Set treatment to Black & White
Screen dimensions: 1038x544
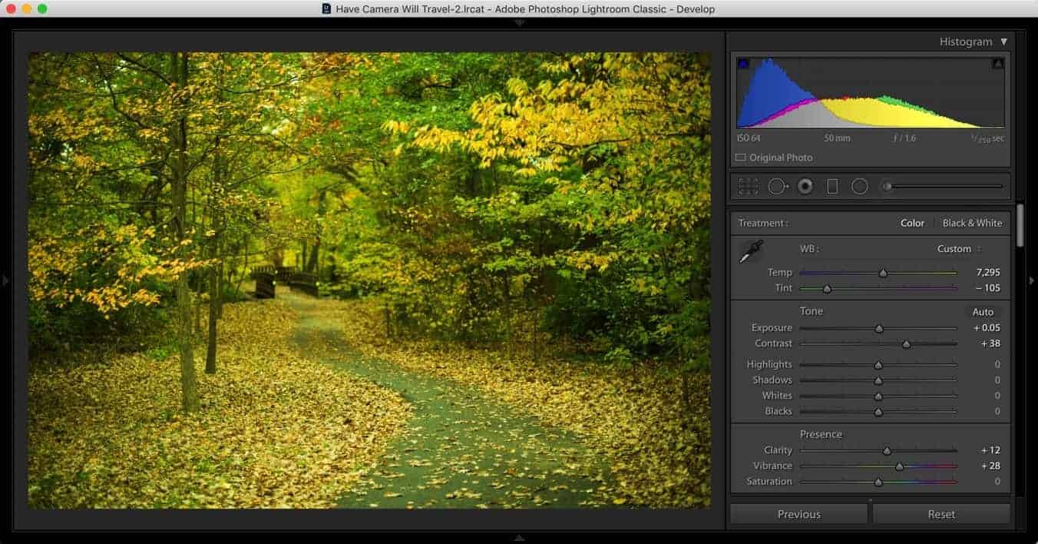click(x=972, y=223)
